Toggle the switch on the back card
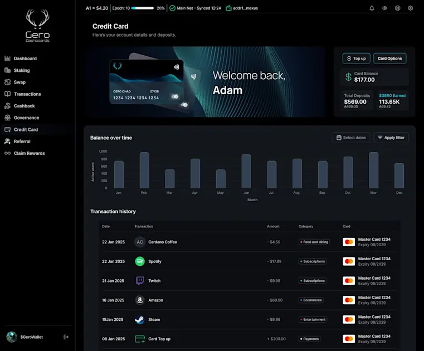Image resolution: width=424 pixels, height=351 pixels. point(184,105)
